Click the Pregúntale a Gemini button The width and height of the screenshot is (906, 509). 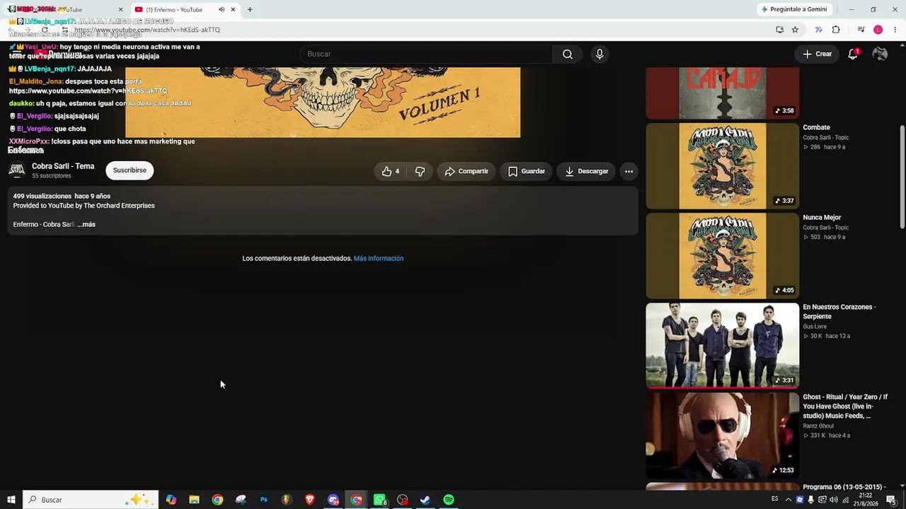pyautogui.click(x=793, y=9)
